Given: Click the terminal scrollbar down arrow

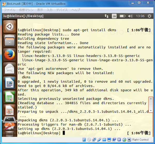Looking at the screenshot, I should point(151,110).
